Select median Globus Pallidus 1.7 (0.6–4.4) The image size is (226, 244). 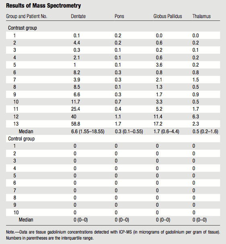point(166,132)
